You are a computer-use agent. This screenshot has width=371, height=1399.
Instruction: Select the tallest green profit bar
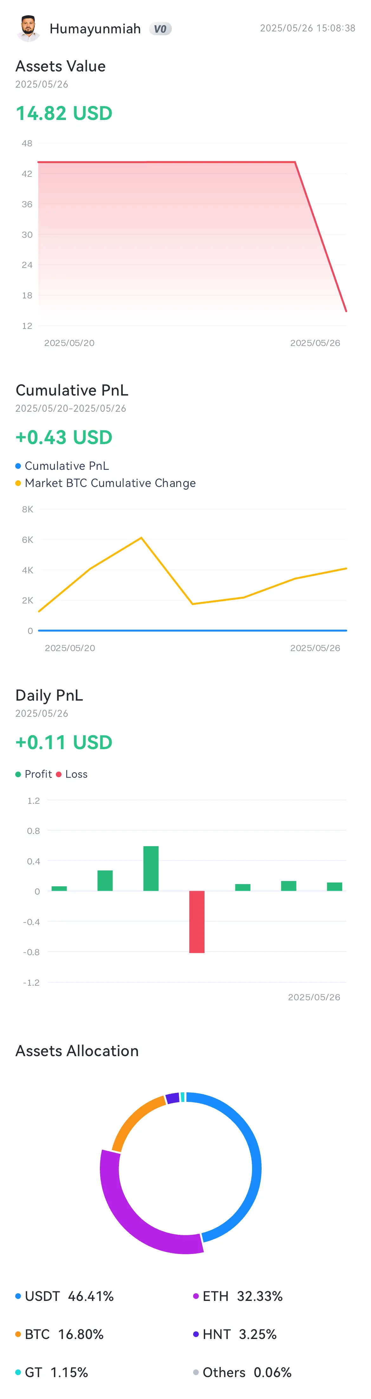coord(151,869)
